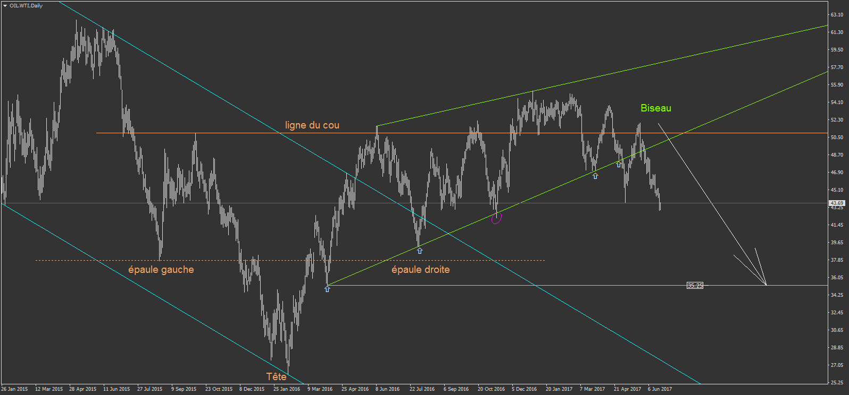Click the 27 Jul 2015 date label

150,389
